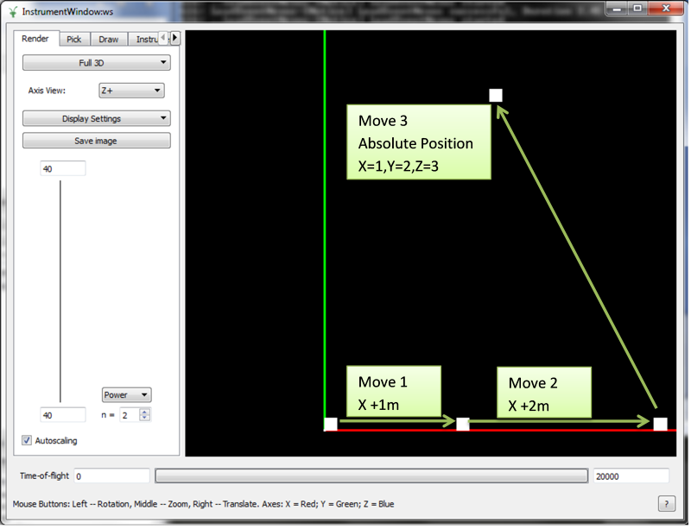Switch to the Pick tab
The height and width of the screenshot is (529, 691).
tap(74, 39)
